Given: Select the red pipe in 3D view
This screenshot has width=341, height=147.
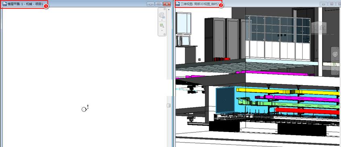Looking at the screenshot, I should [x=307, y=111].
